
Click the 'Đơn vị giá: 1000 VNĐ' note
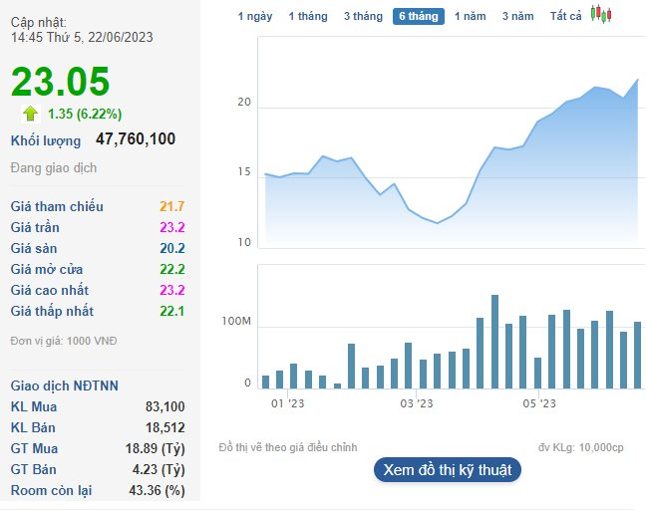point(64,341)
